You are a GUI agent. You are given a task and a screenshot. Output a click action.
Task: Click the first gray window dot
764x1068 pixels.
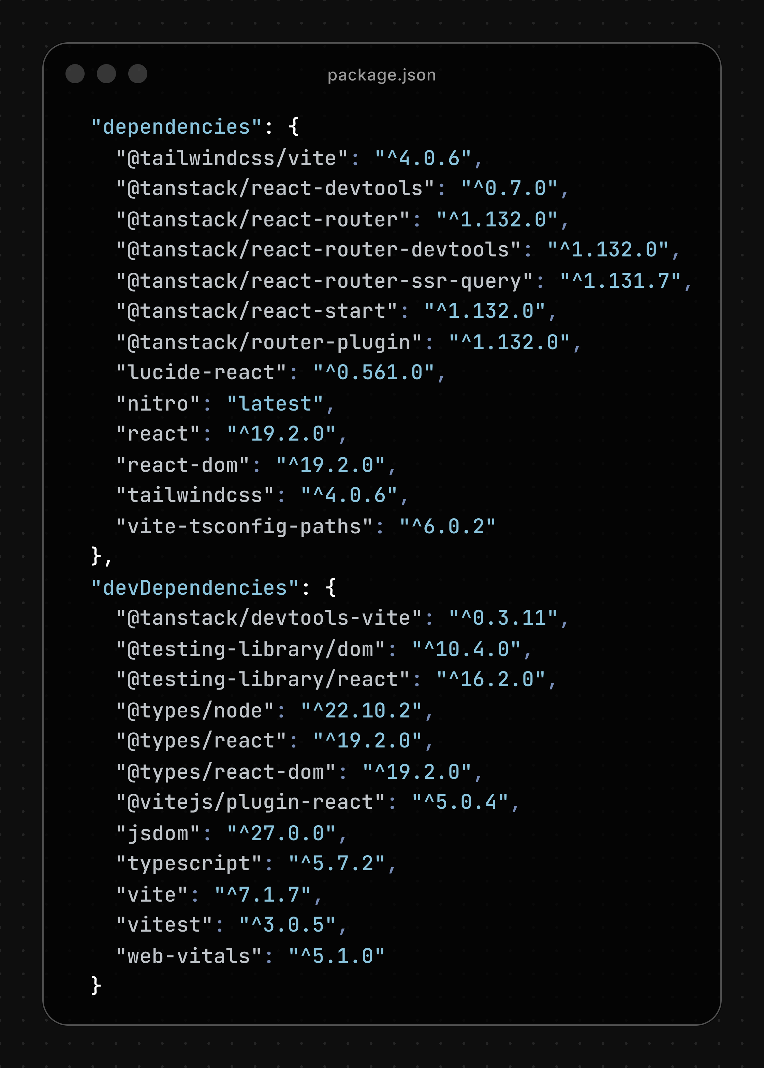75,74
